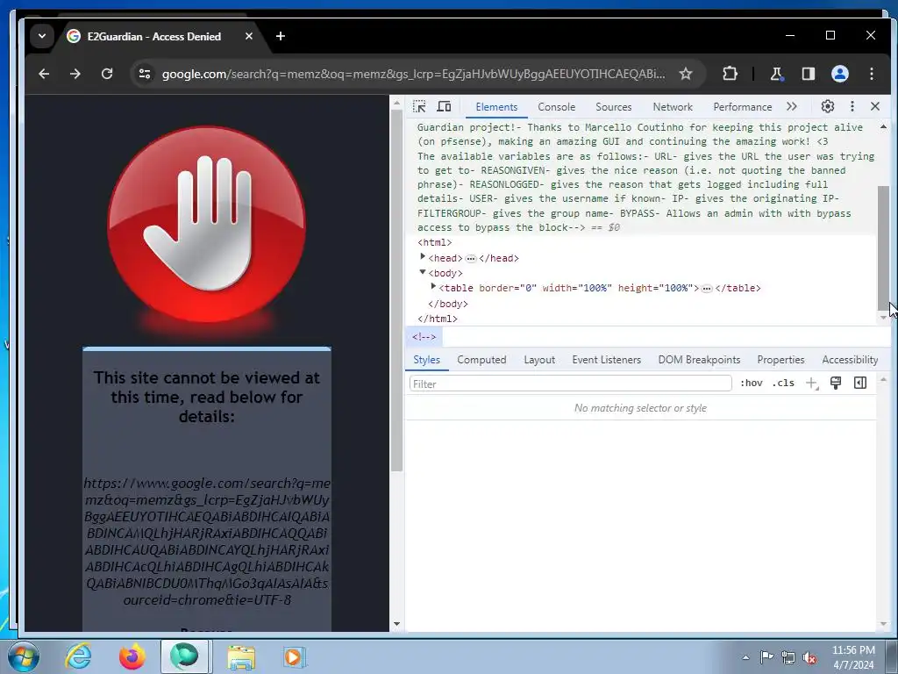Launch Firefox from the taskbar
This screenshot has height=674, width=898.
pos(132,656)
